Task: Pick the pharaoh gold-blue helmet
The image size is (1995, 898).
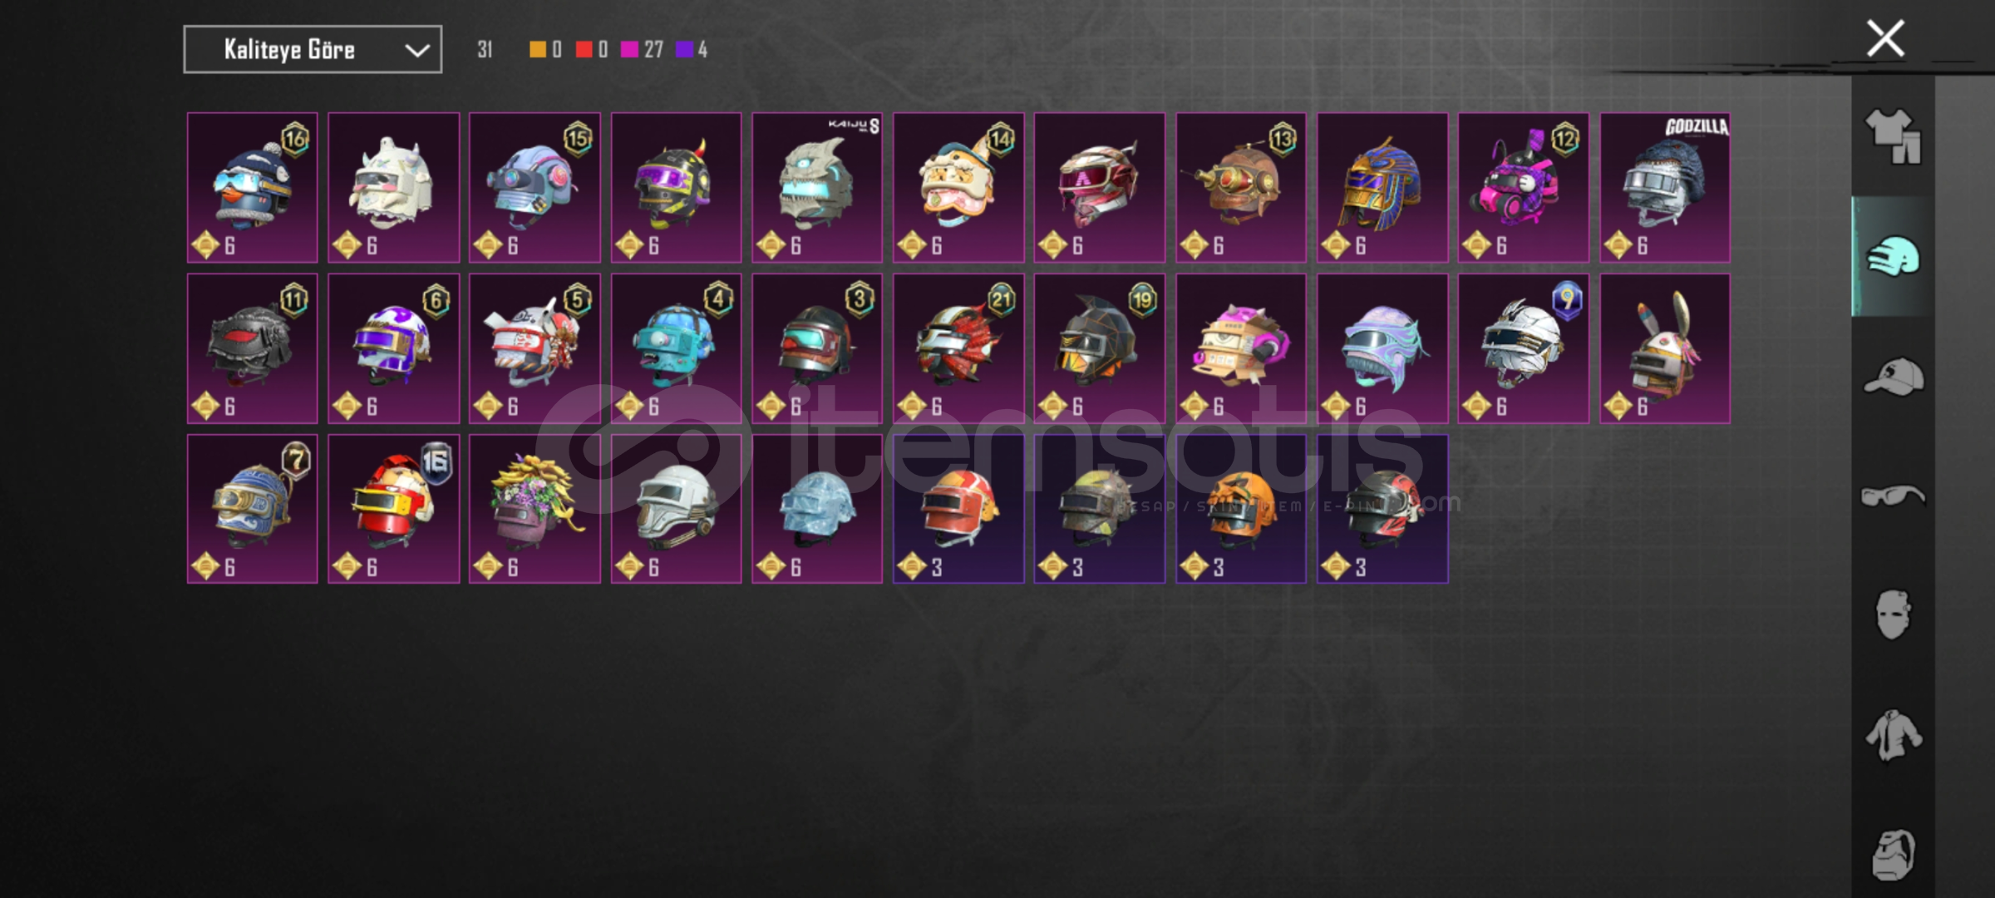Action: tap(1382, 187)
